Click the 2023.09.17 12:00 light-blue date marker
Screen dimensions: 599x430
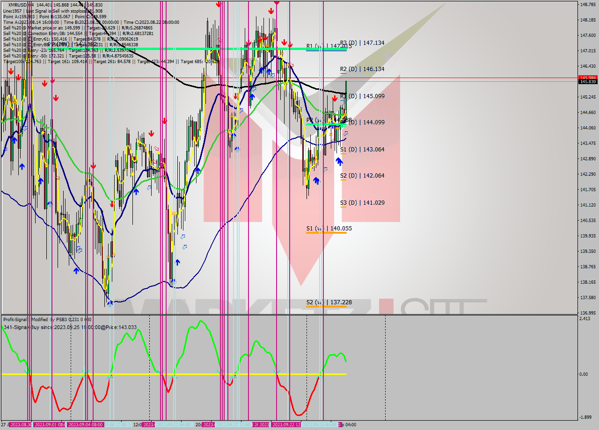(233, 425)
